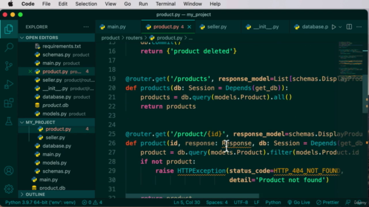Viewport: 369px width, 207px height.
Task: Open database.py in Open Editors
Action: pyautogui.click(x=57, y=97)
